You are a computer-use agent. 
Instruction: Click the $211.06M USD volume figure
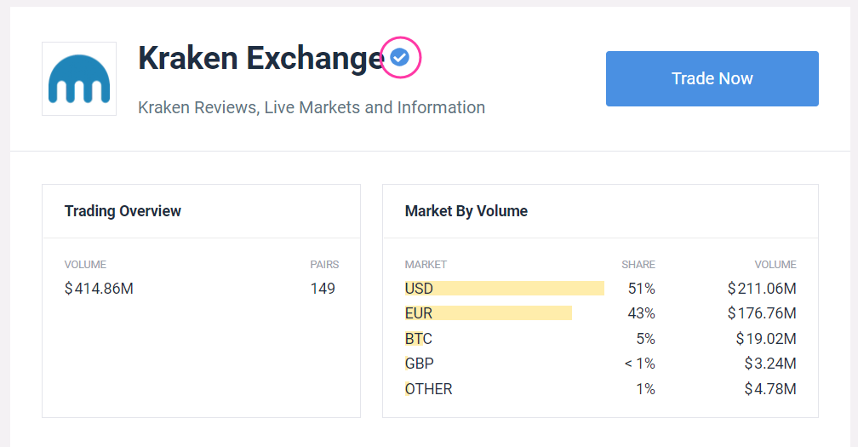(x=762, y=289)
